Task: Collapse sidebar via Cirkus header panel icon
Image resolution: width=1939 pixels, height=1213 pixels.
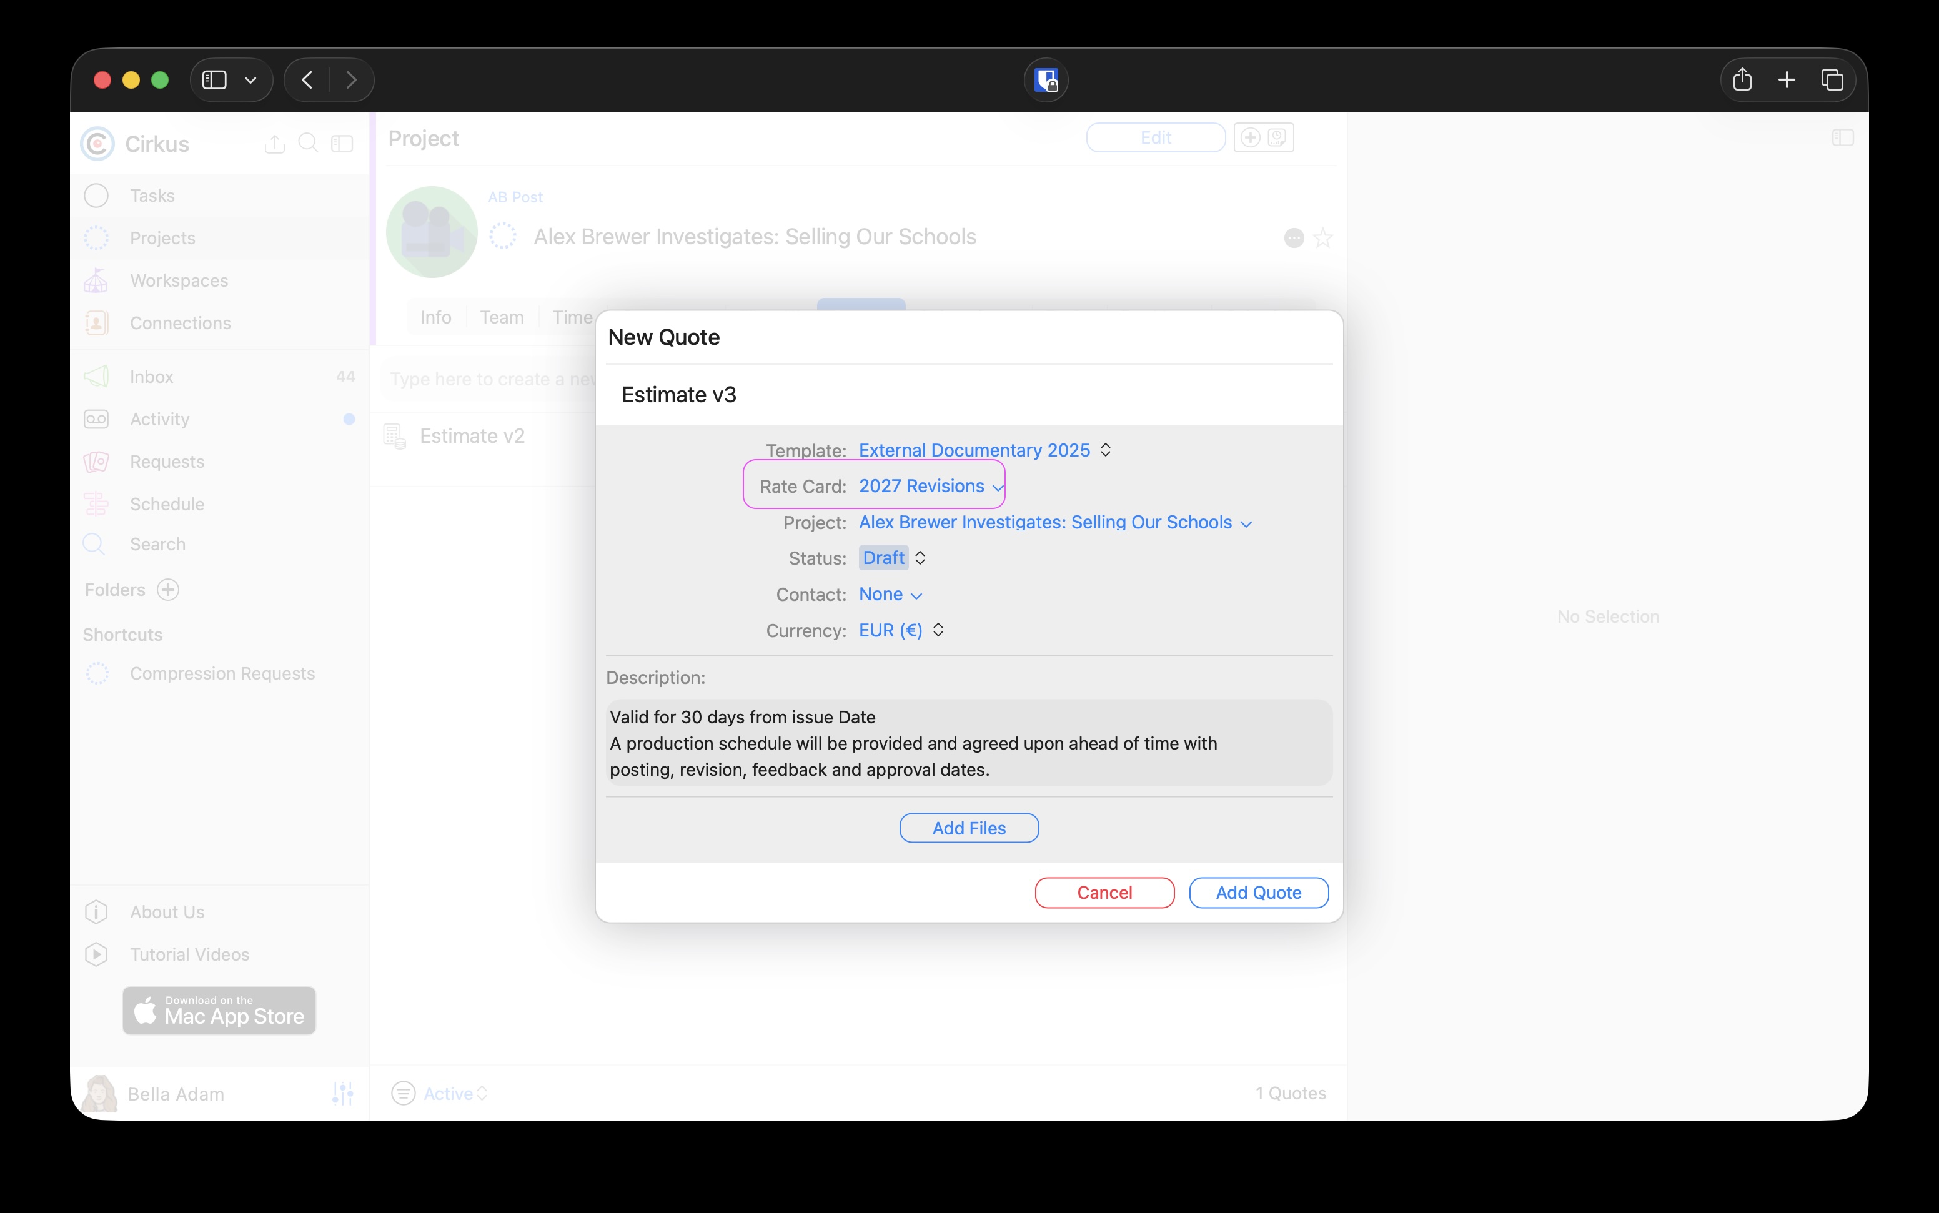Action: [x=342, y=144]
